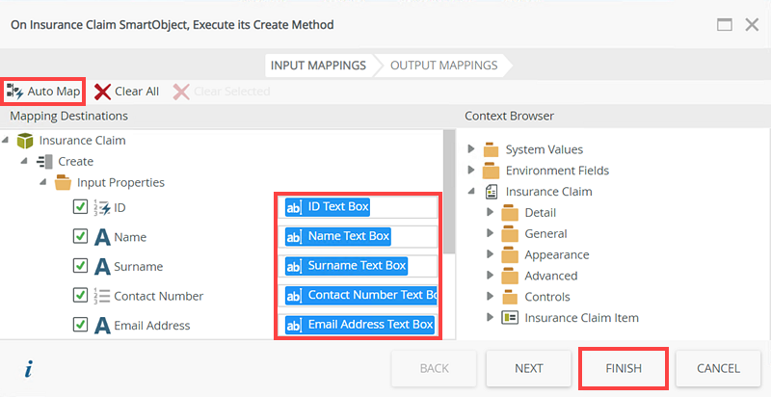This screenshot has height=397, width=771.
Task: Uncheck the ID property checkbox
Action: (81, 207)
